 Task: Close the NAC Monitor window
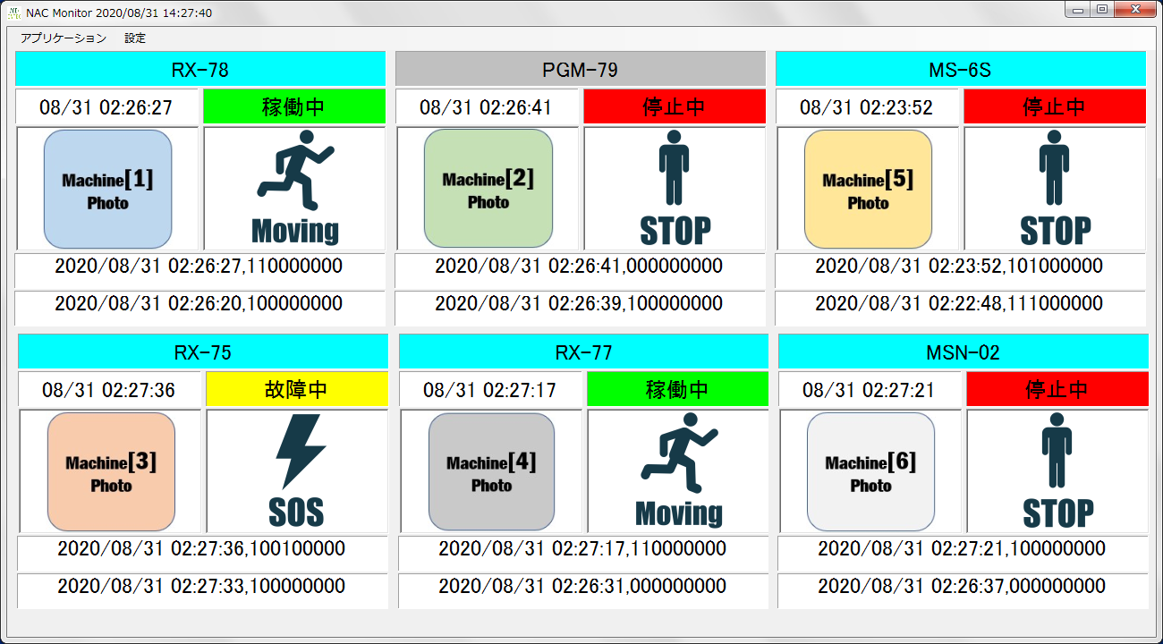tap(1135, 9)
